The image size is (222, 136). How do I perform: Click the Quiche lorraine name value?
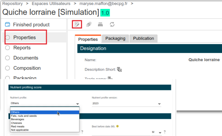pyautogui.click(x=204, y=60)
